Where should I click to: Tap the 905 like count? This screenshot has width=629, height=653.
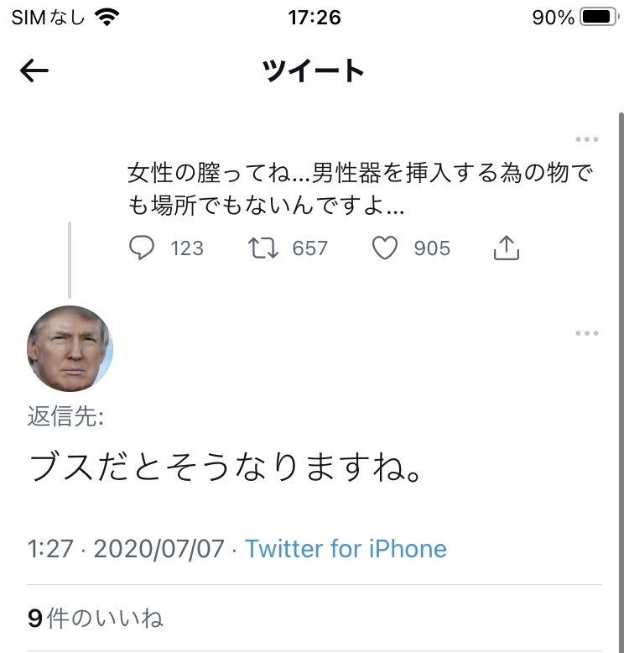tap(431, 248)
